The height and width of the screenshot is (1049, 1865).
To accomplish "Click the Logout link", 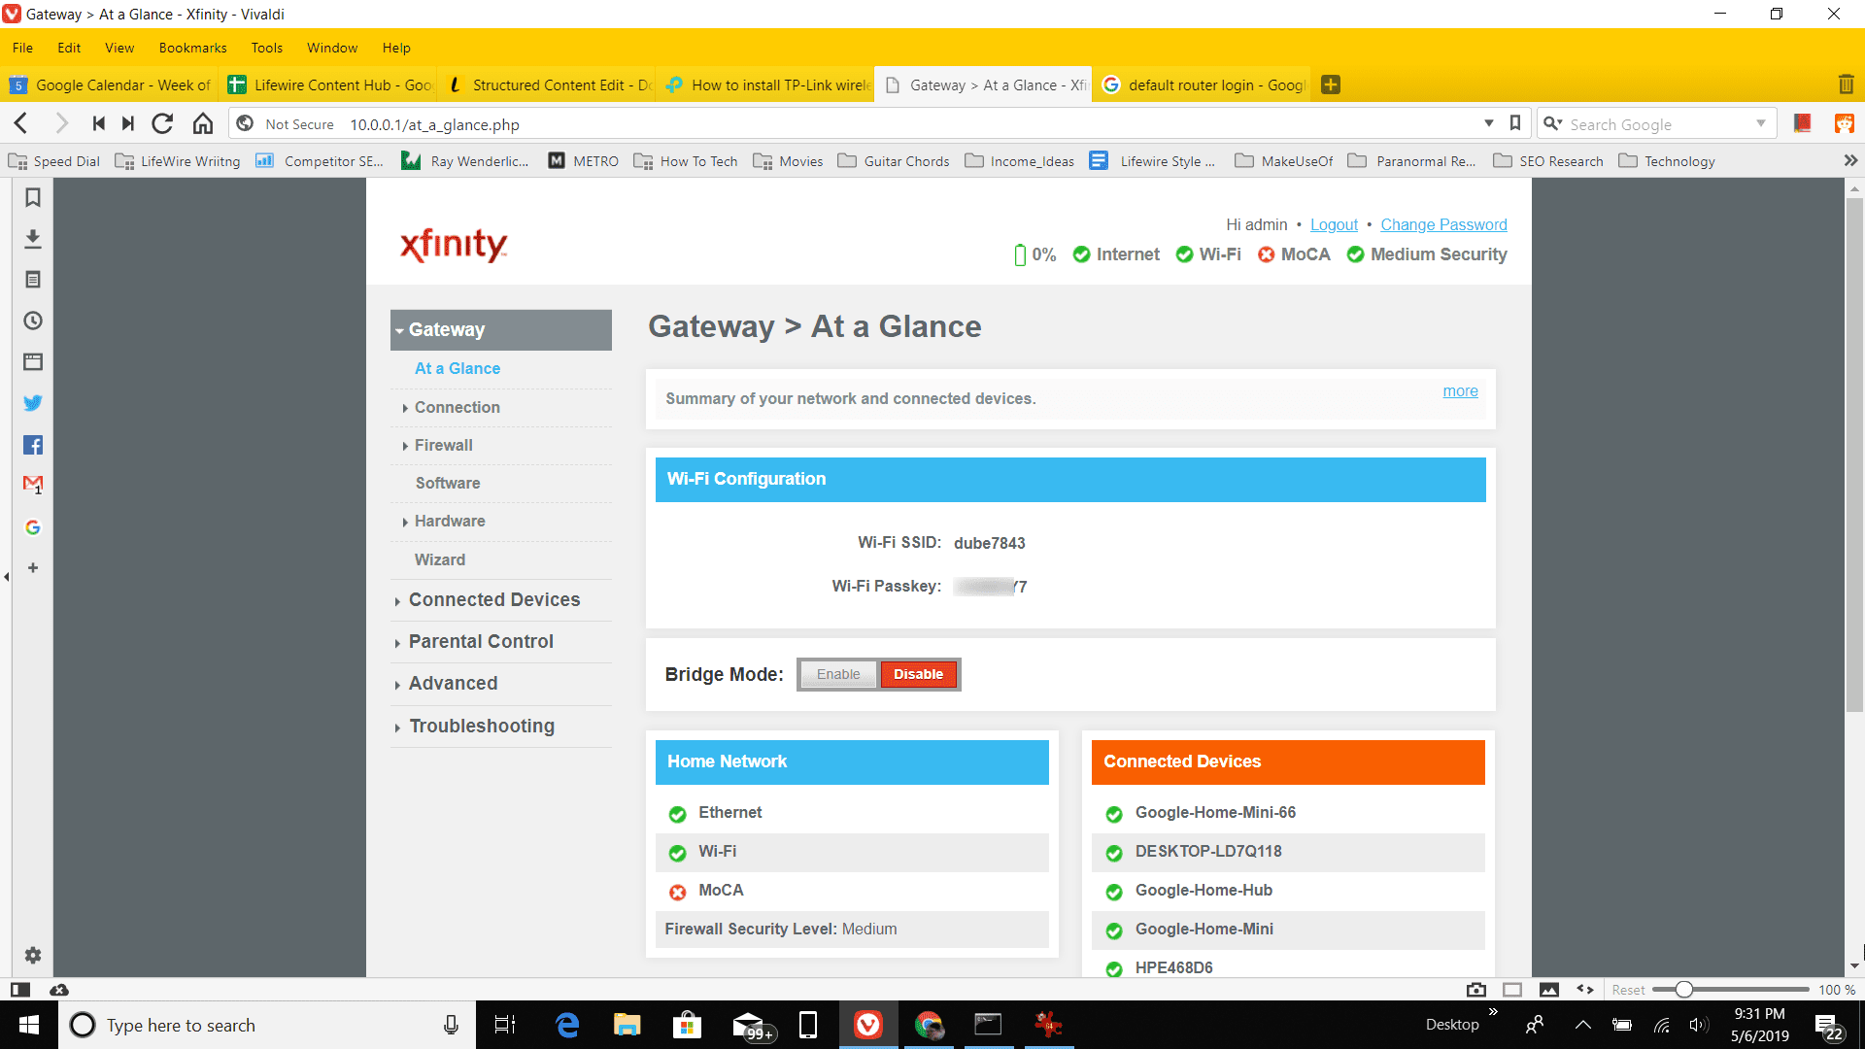I will pyautogui.click(x=1335, y=224).
